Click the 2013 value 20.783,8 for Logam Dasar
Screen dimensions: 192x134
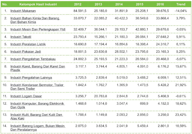pyautogui.click(x=100, y=96)
